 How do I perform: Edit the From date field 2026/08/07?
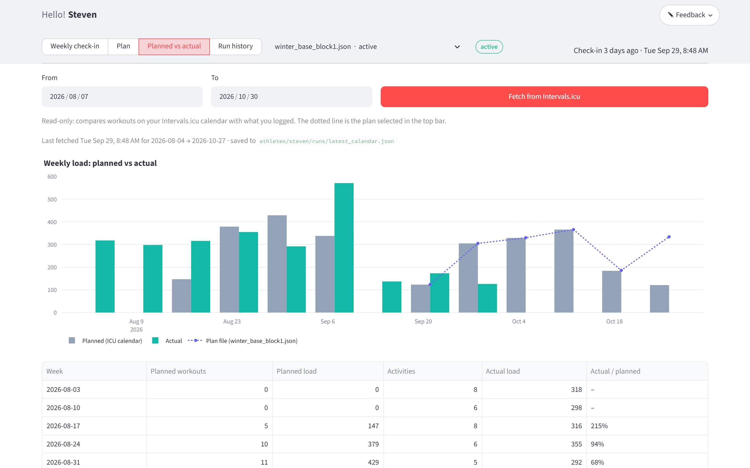coord(122,96)
